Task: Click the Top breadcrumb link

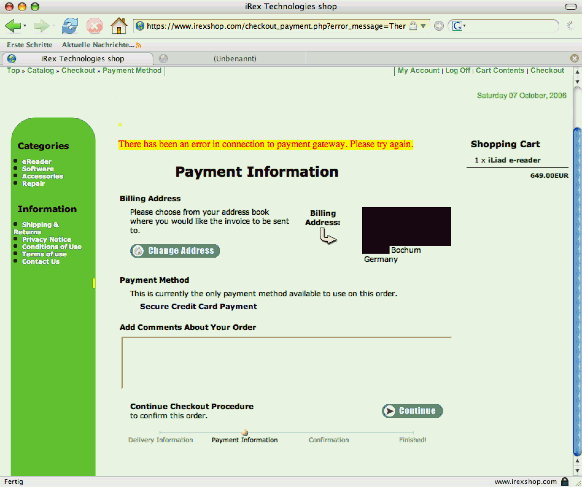Action: click(13, 71)
